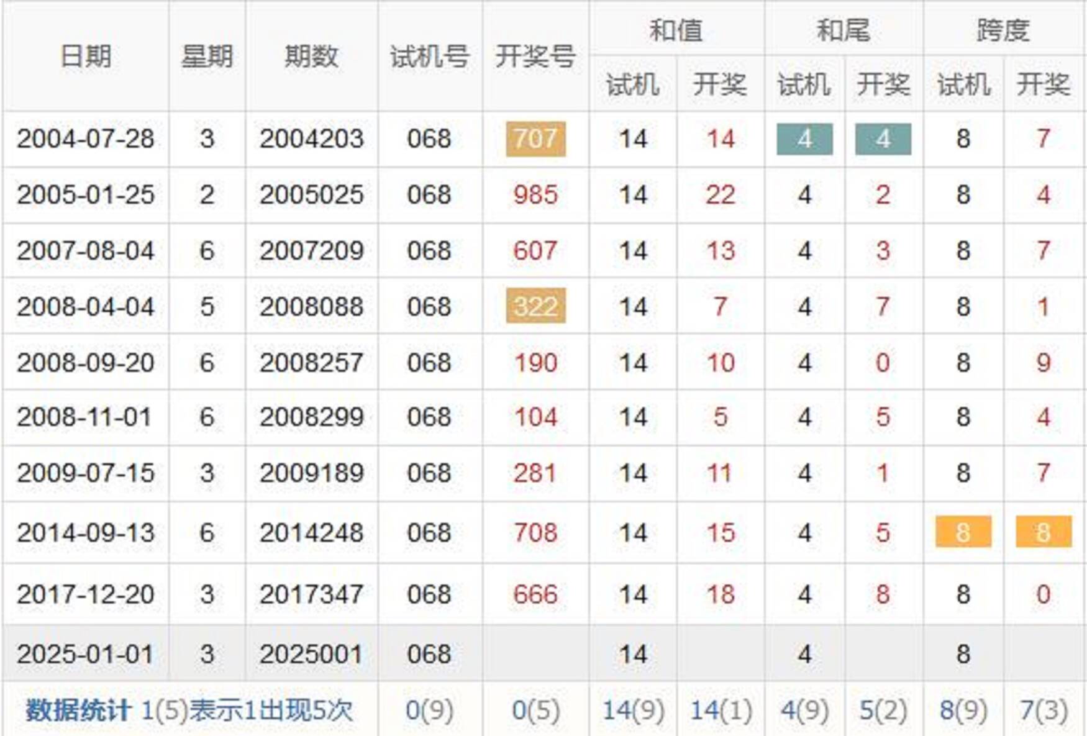Viewport: 1087px width, 736px height.
Task: Click the 开奖号 column header
Action: [535, 57]
